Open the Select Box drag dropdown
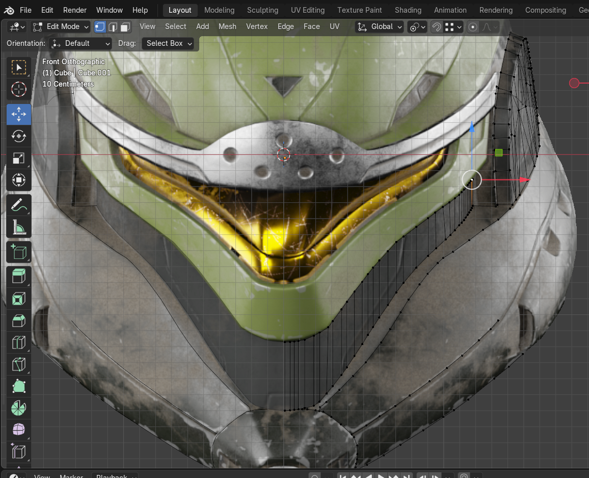The width and height of the screenshot is (589, 478). point(168,43)
